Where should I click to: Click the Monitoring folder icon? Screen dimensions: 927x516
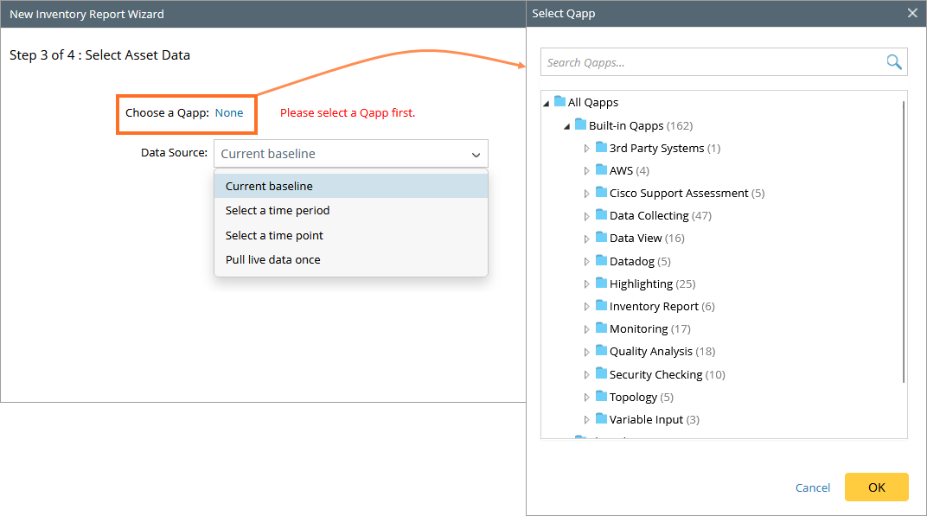(x=601, y=328)
